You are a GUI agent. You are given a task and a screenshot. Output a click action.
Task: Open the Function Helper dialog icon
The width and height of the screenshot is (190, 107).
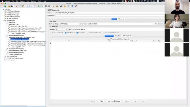coord(69,6)
